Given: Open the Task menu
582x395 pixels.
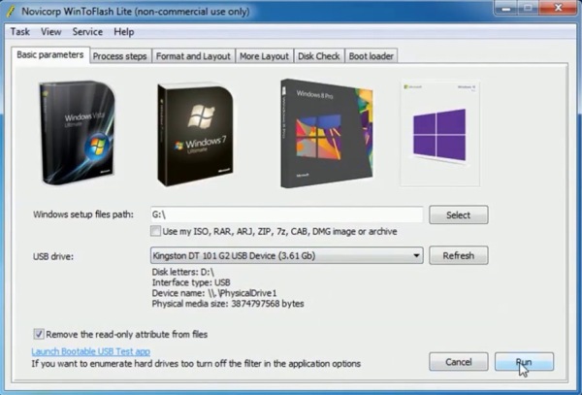Looking at the screenshot, I should point(20,32).
